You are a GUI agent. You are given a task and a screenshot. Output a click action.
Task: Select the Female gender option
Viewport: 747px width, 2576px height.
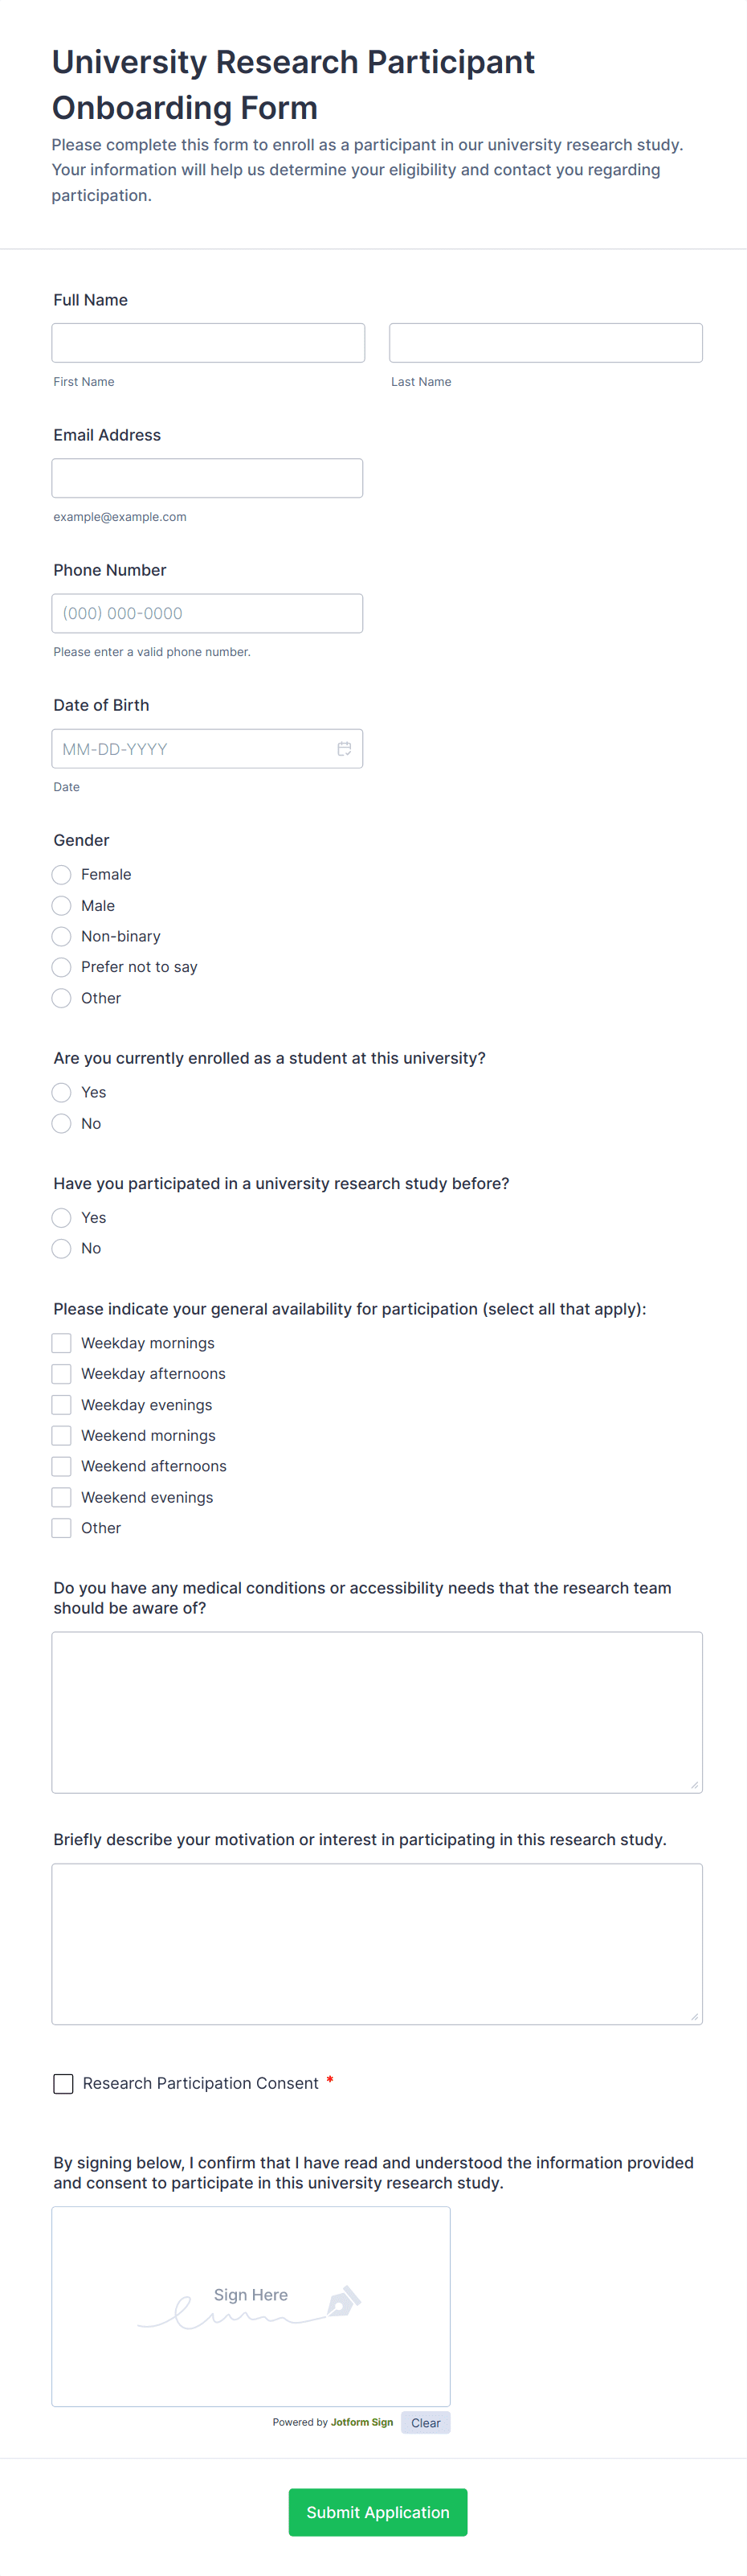click(62, 875)
